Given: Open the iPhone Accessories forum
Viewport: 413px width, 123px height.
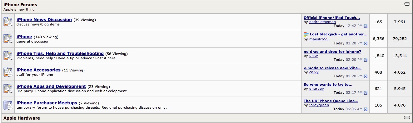Looking at the screenshot, I should tap(38, 70).
